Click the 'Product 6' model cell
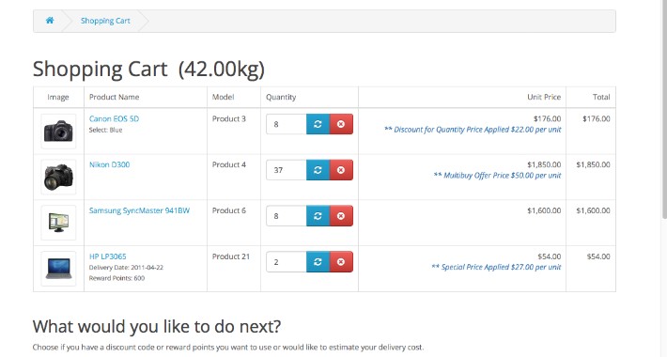Image resolution: width=667 pixels, height=357 pixels. (x=229, y=210)
